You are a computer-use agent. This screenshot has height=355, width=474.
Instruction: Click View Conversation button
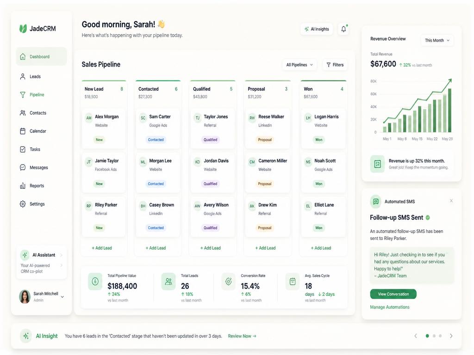[393, 294]
